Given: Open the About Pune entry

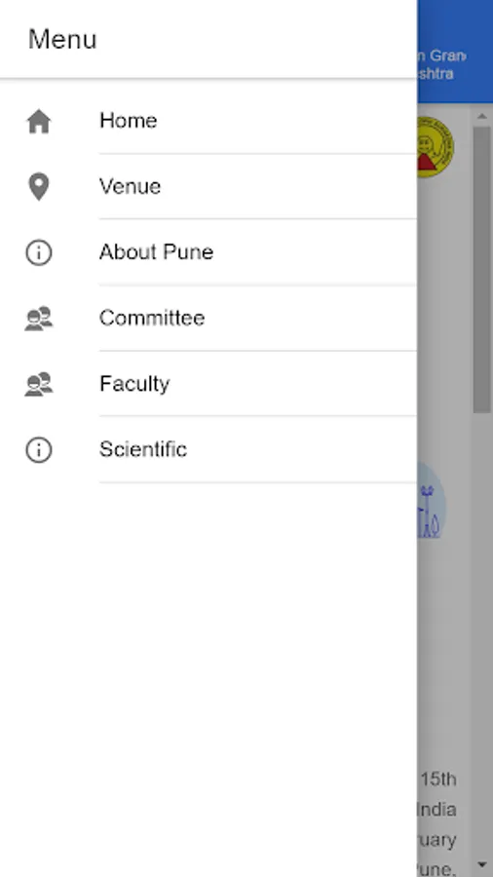Looking at the screenshot, I should click(209, 252).
